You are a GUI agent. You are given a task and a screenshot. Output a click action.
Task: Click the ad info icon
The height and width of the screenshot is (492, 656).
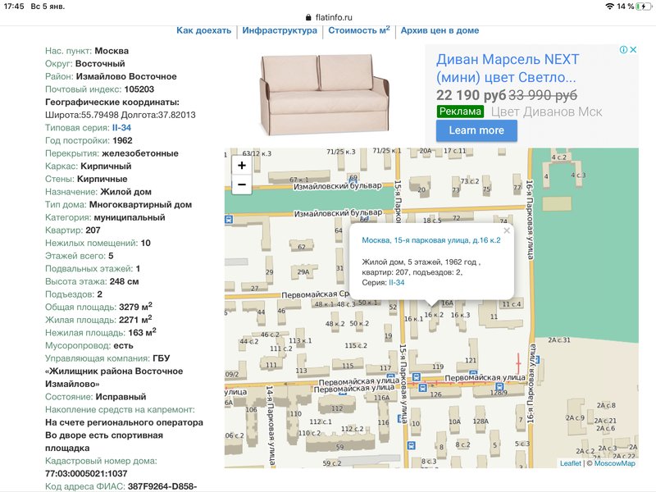(x=622, y=50)
